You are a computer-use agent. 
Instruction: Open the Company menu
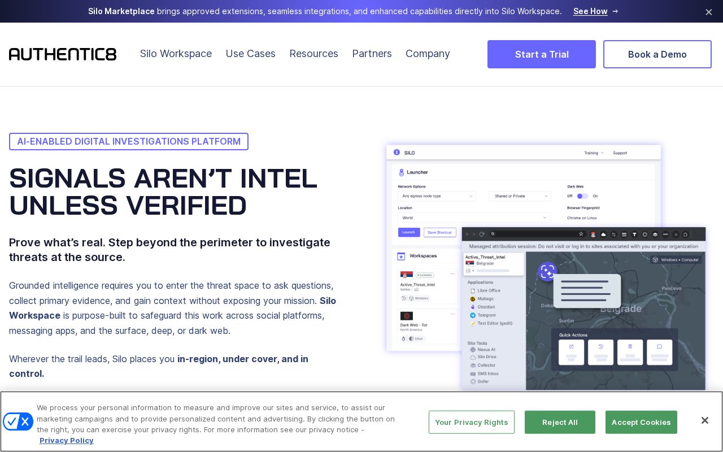coord(428,54)
